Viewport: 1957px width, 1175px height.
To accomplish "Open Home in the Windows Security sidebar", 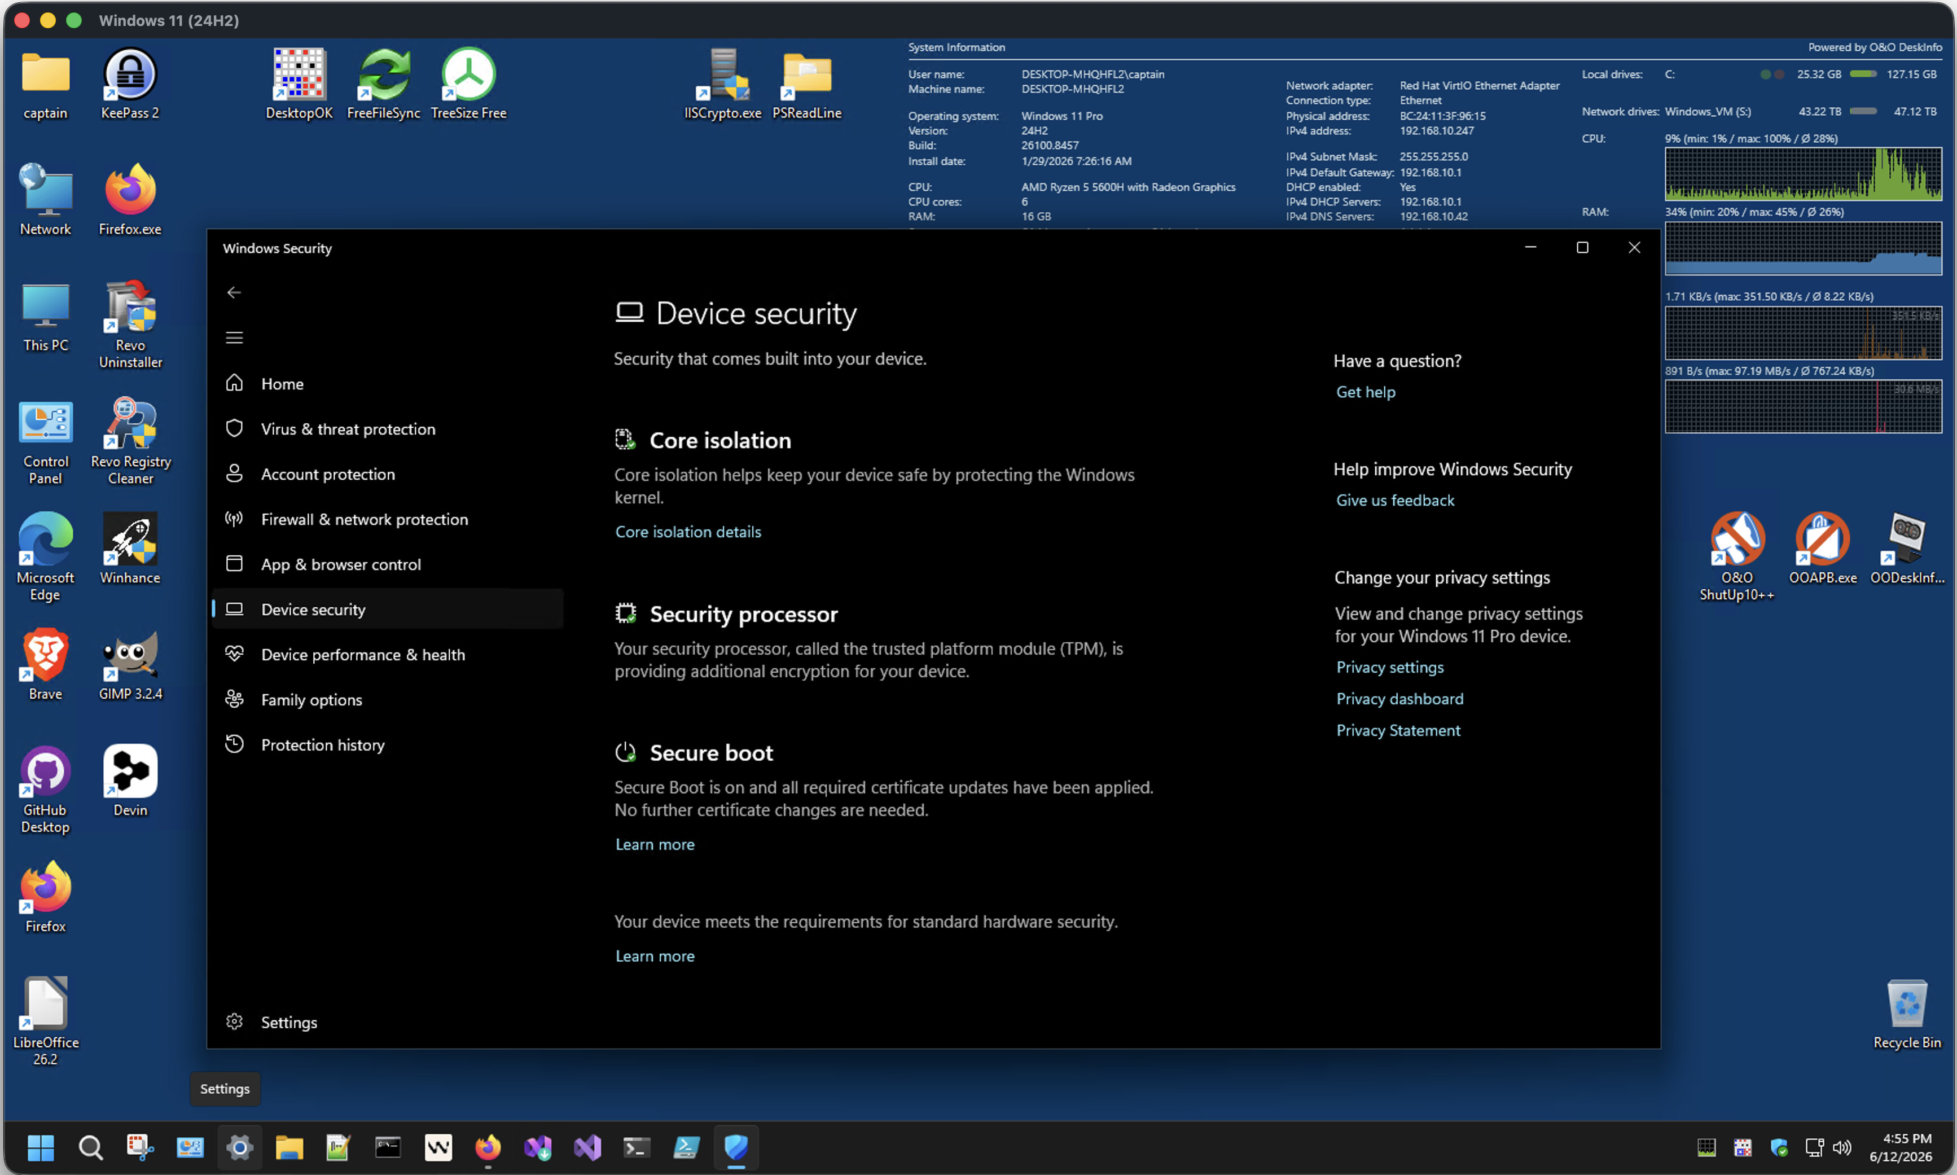I will (388, 383).
